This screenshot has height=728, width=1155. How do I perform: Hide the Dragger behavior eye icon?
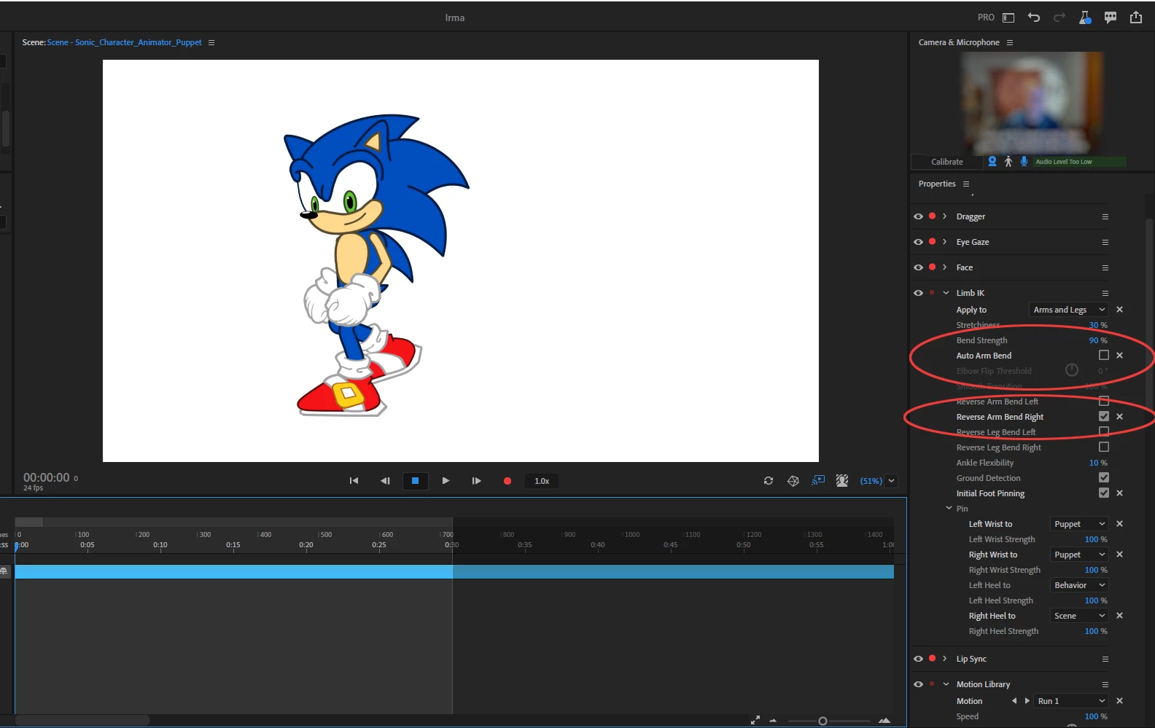[918, 216]
